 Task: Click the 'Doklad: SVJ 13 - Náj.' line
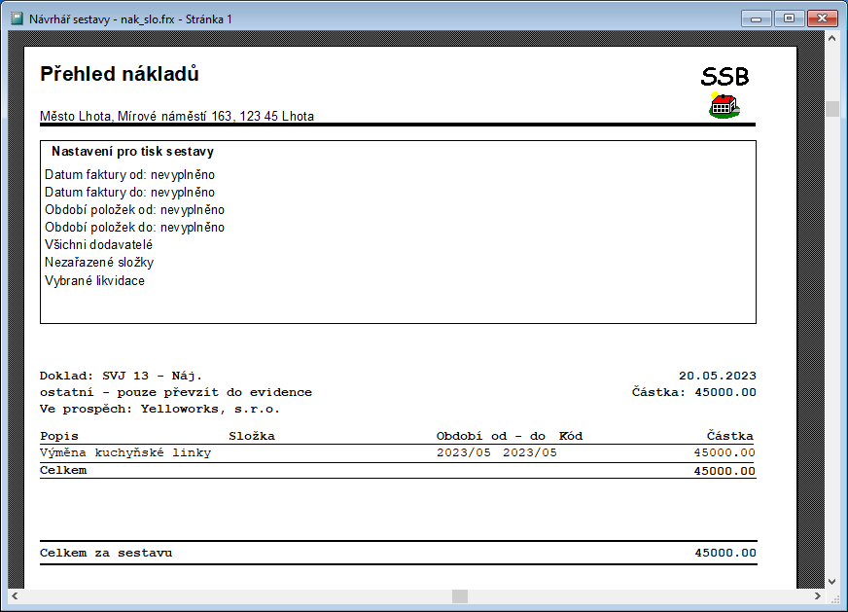[x=121, y=376]
